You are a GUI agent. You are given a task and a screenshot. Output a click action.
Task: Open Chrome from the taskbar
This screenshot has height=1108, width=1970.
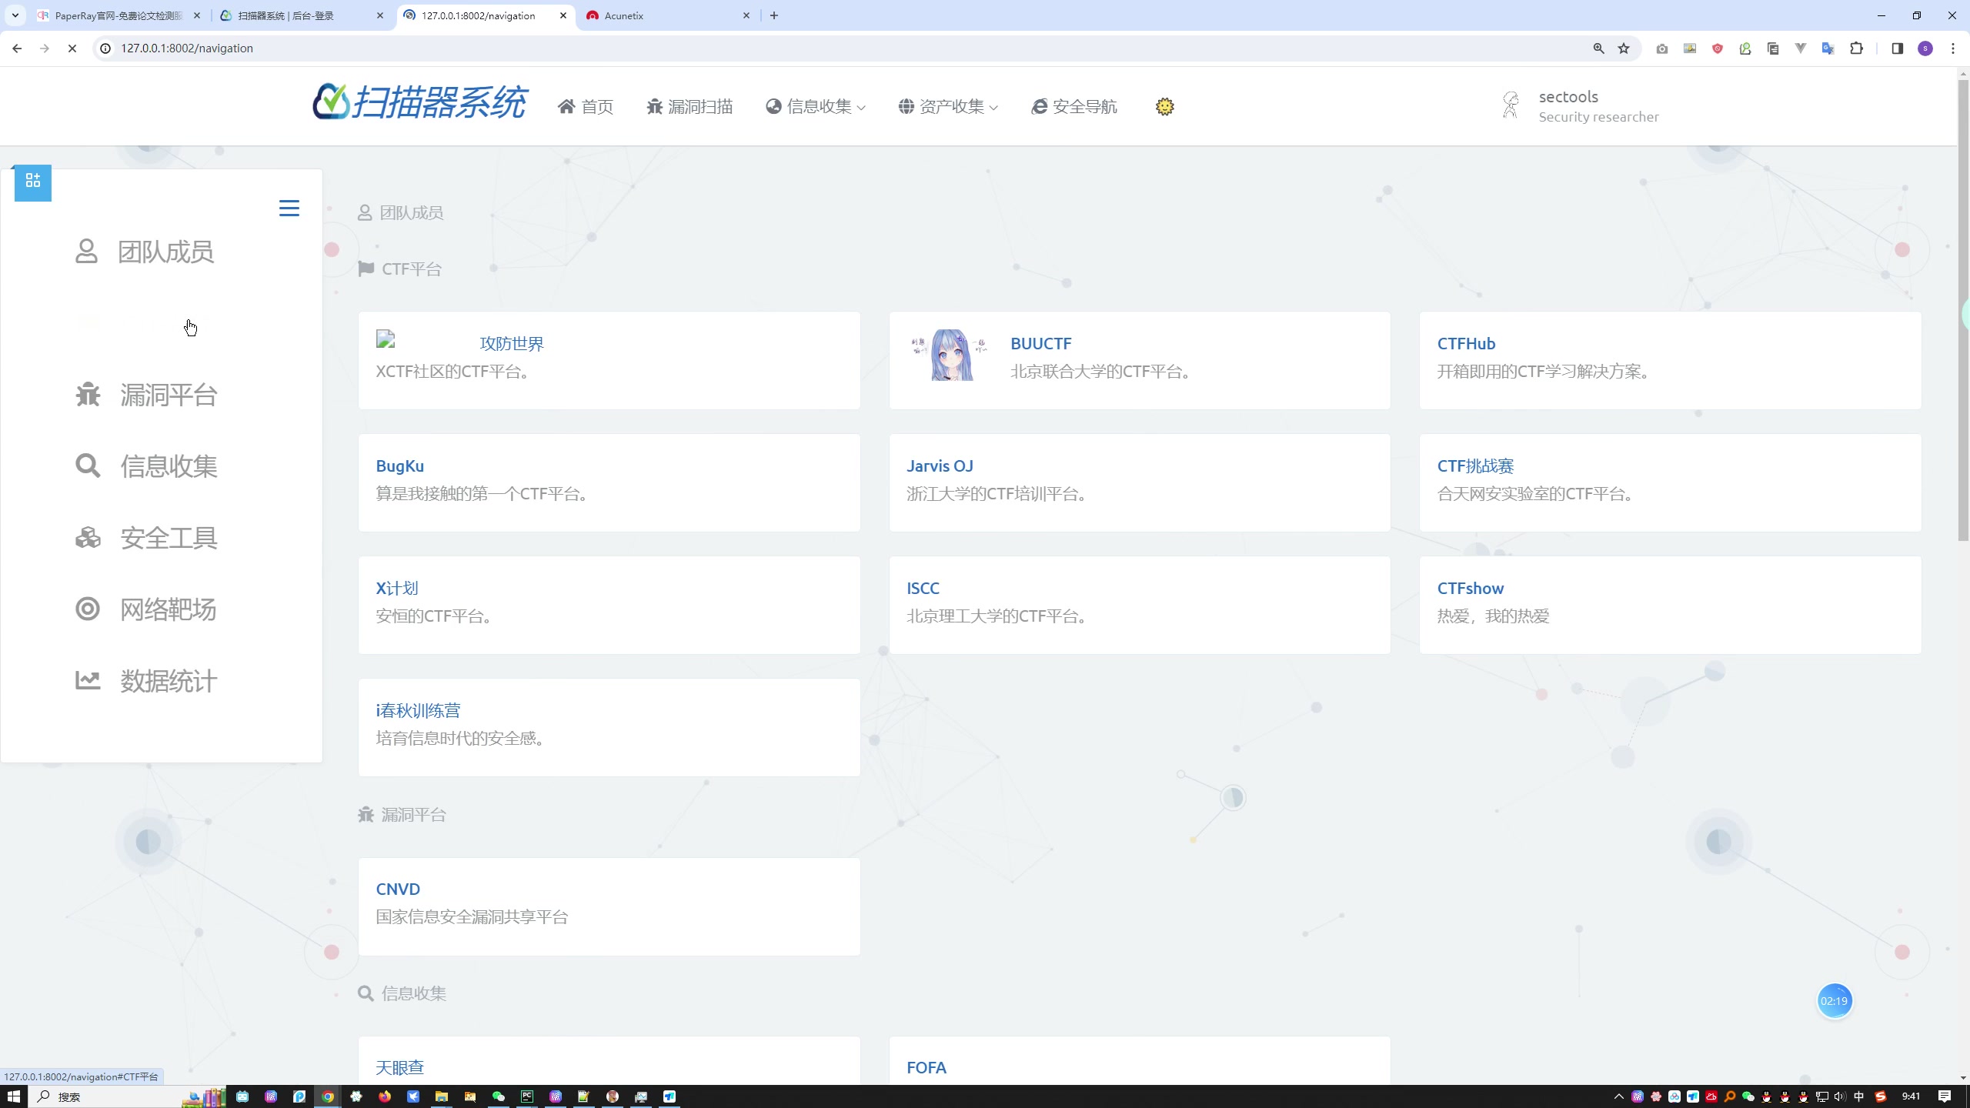coord(328,1096)
